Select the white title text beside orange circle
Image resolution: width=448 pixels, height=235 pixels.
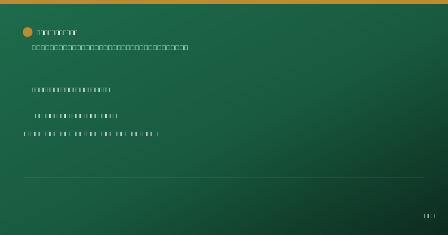[57, 32]
